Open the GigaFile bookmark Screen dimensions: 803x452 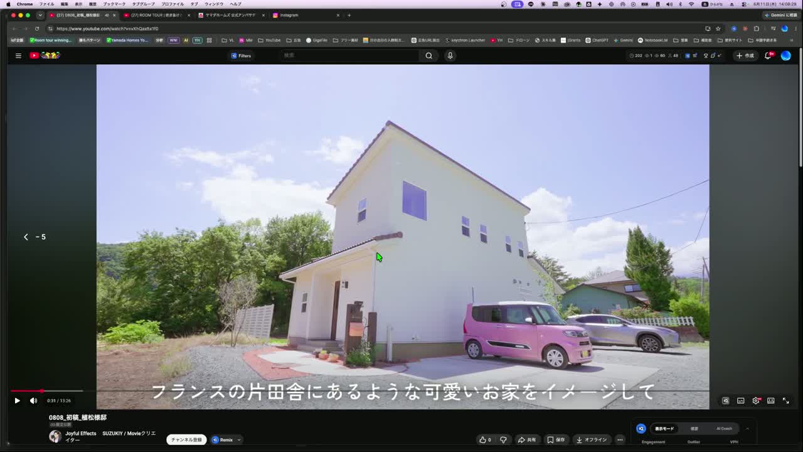[x=317, y=40]
